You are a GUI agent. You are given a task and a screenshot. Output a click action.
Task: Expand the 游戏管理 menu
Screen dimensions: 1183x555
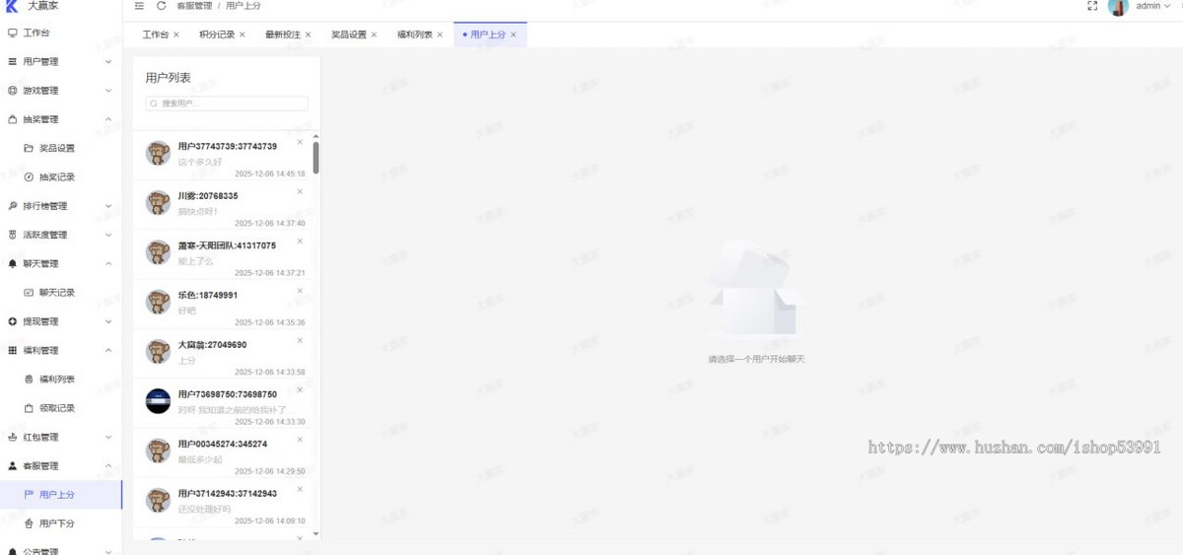pyautogui.click(x=61, y=91)
